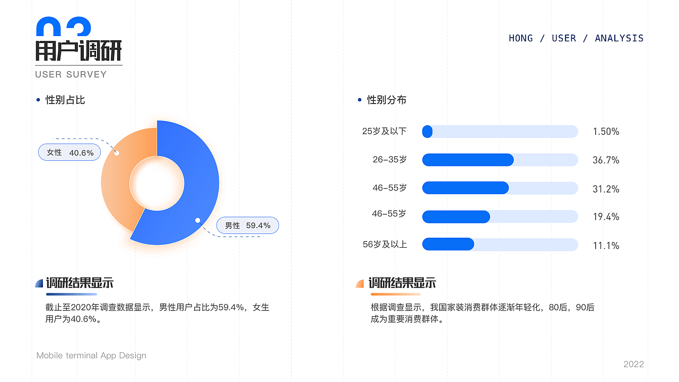Click the bullet icon beside 性别分布
The height and width of the screenshot is (382, 679).
pos(359,100)
